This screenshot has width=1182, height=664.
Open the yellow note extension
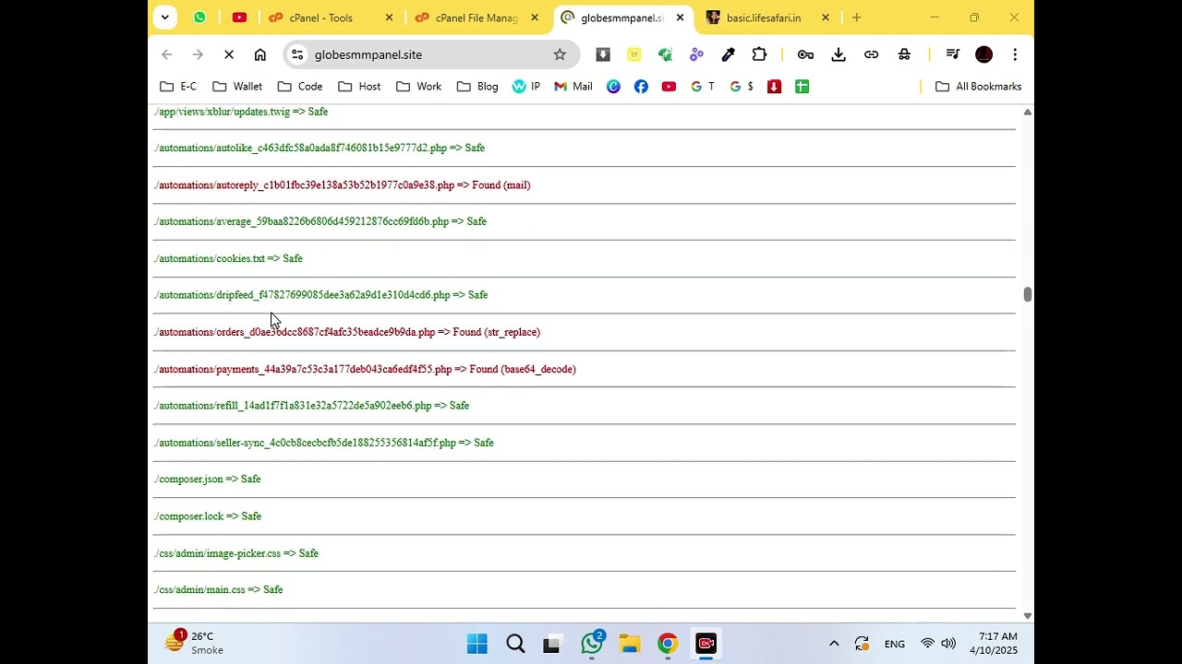point(634,54)
